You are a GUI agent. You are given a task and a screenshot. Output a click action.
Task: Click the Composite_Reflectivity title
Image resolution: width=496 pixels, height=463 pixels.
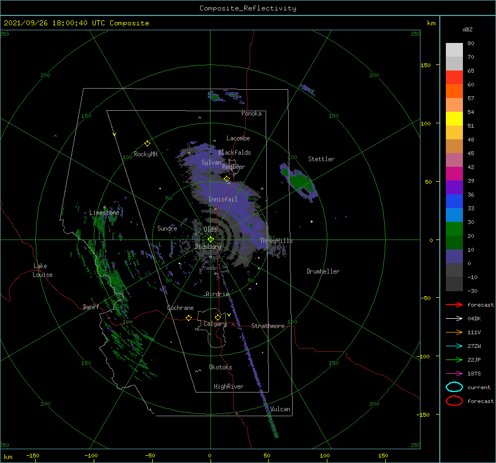pos(247,8)
